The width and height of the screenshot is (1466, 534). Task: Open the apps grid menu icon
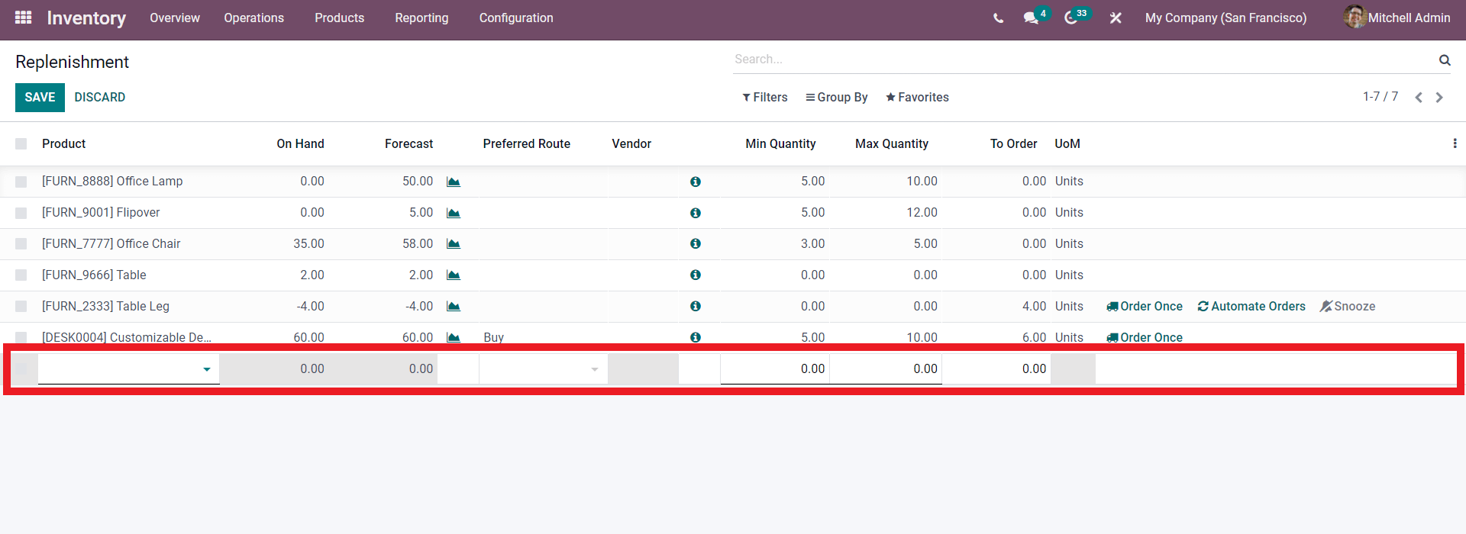[23, 17]
